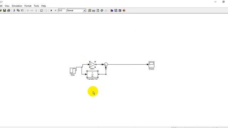Click the refresh-style document icon in toolbar
Image resolution: width=228 pixels, height=128 pixels.
[98, 10]
